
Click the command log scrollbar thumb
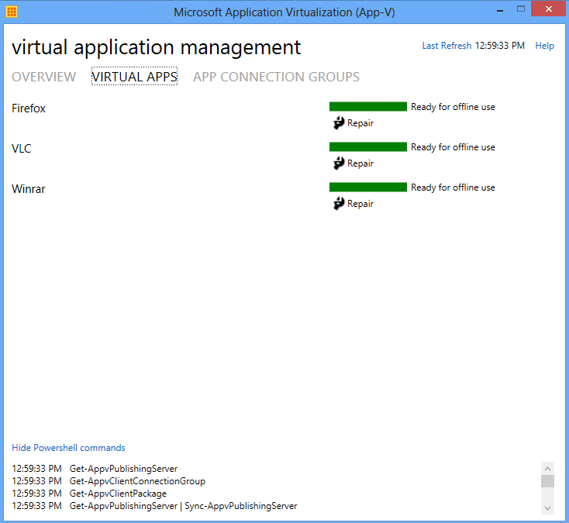[547, 481]
